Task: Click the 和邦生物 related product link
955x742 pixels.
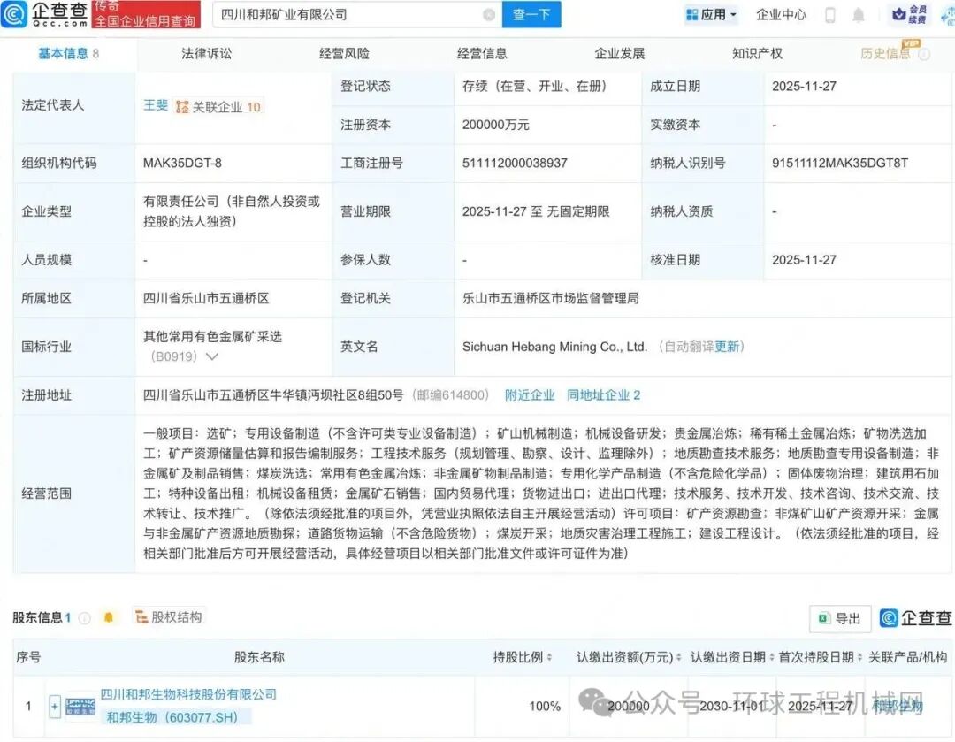Action: 898,706
